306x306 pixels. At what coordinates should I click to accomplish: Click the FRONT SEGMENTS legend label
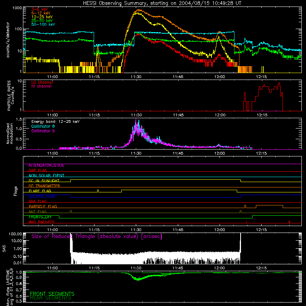pyautogui.click(x=52, y=294)
